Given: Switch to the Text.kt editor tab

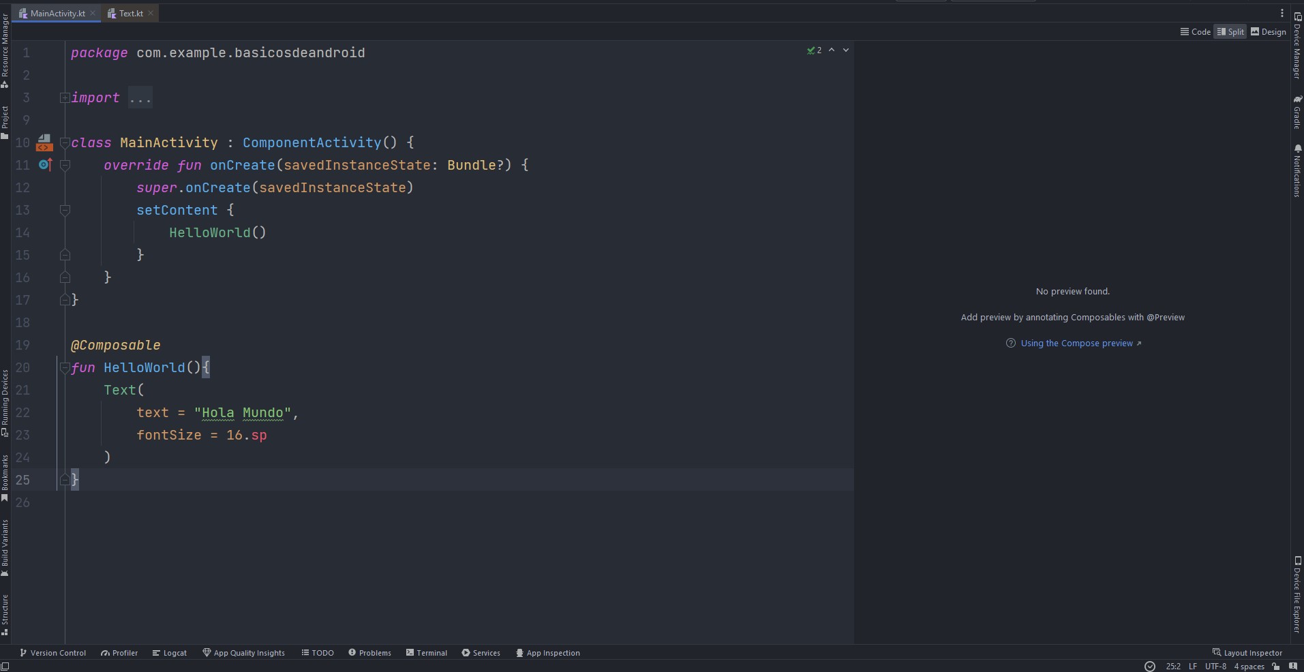Looking at the screenshot, I should (x=130, y=13).
